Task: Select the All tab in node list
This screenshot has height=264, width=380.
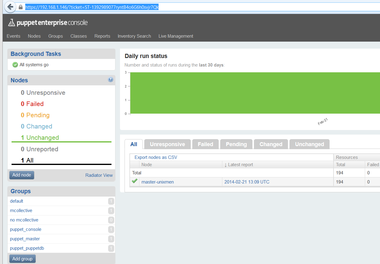Action: click(x=134, y=144)
